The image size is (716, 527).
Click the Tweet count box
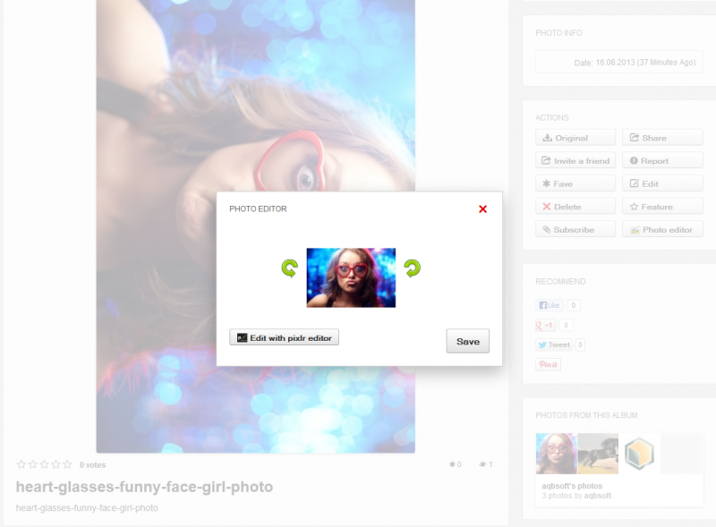pyautogui.click(x=580, y=344)
